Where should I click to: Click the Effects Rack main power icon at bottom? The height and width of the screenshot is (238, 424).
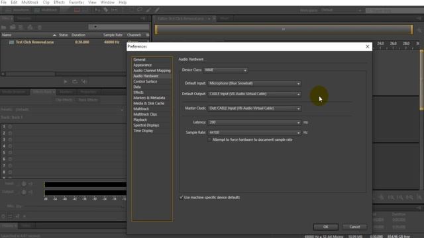(3, 216)
